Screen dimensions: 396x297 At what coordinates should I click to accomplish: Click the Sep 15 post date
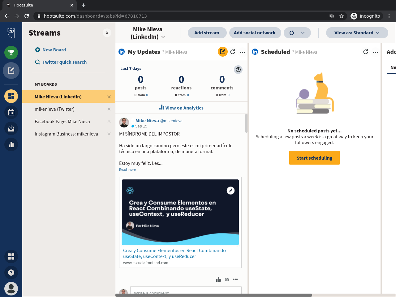[x=141, y=126]
